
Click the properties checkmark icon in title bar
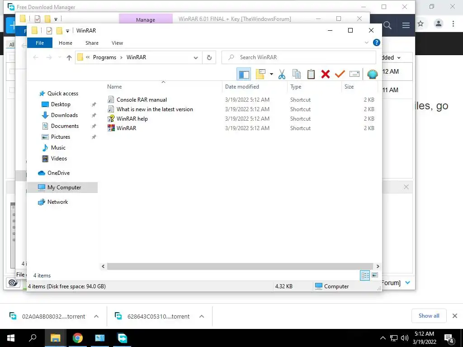point(49,30)
